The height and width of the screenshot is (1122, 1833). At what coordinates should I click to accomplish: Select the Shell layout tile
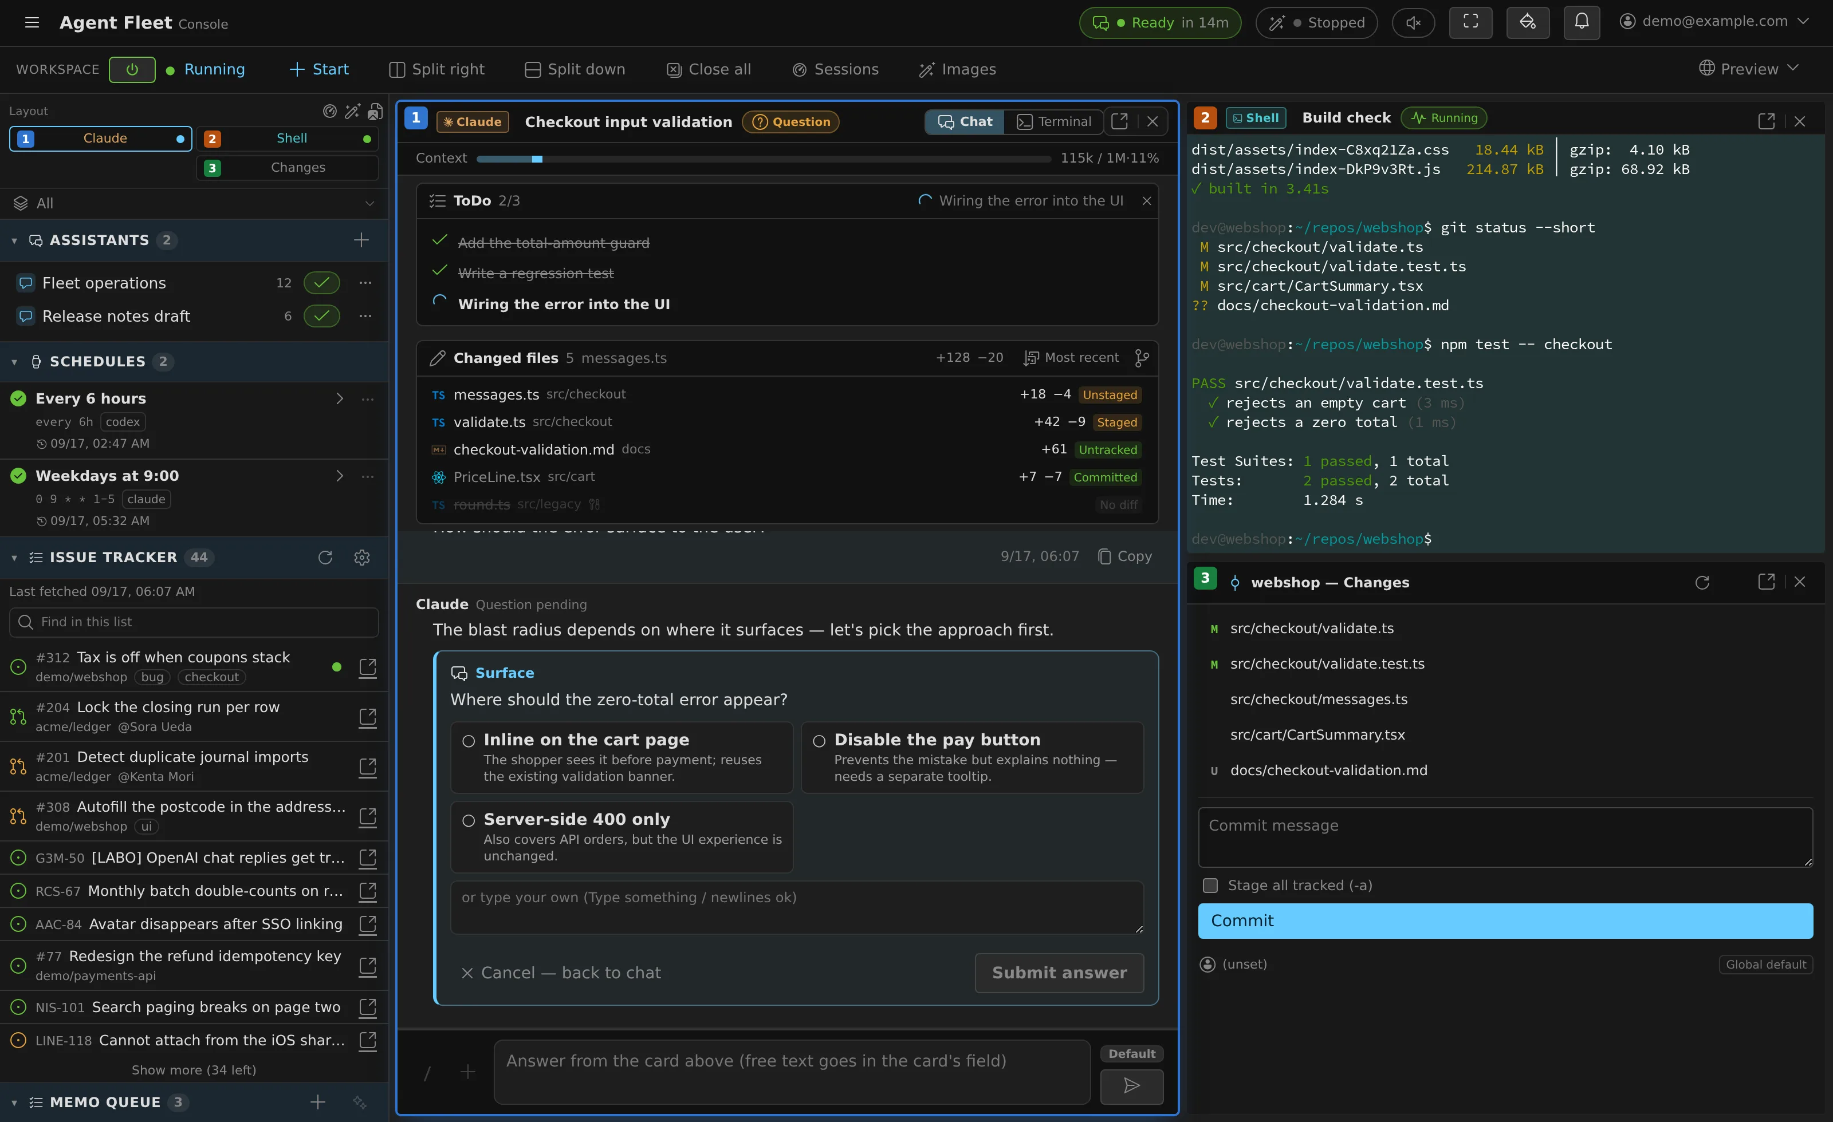287,139
